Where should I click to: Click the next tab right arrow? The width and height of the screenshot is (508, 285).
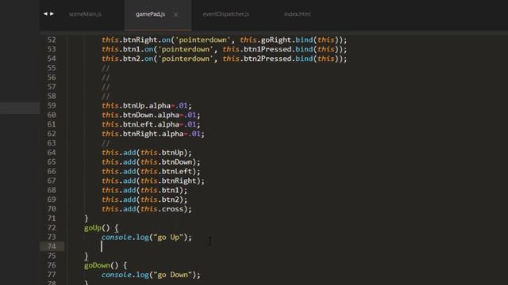(x=52, y=14)
